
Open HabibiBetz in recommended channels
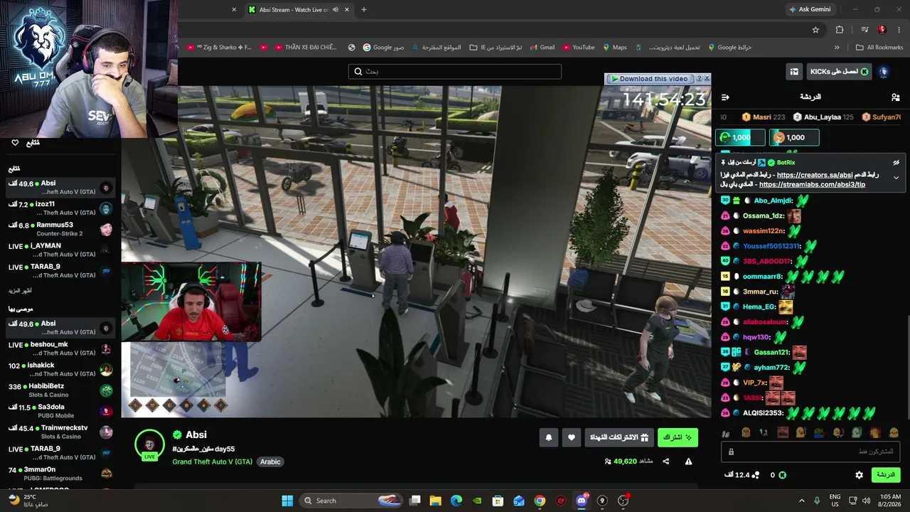click(60, 390)
